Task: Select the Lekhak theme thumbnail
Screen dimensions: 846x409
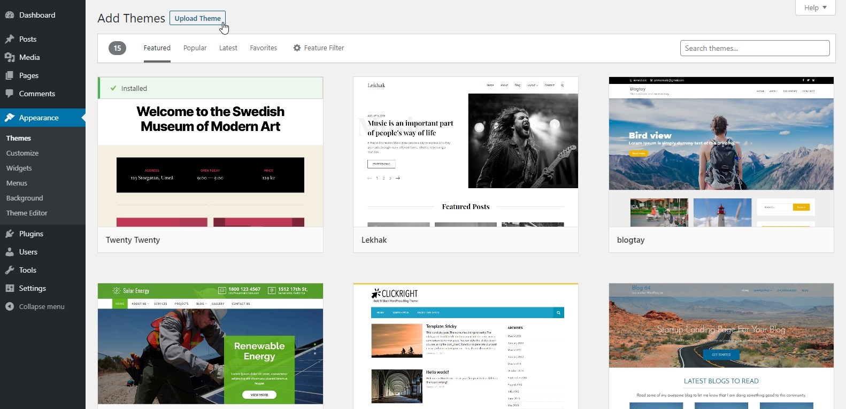Action: point(465,152)
